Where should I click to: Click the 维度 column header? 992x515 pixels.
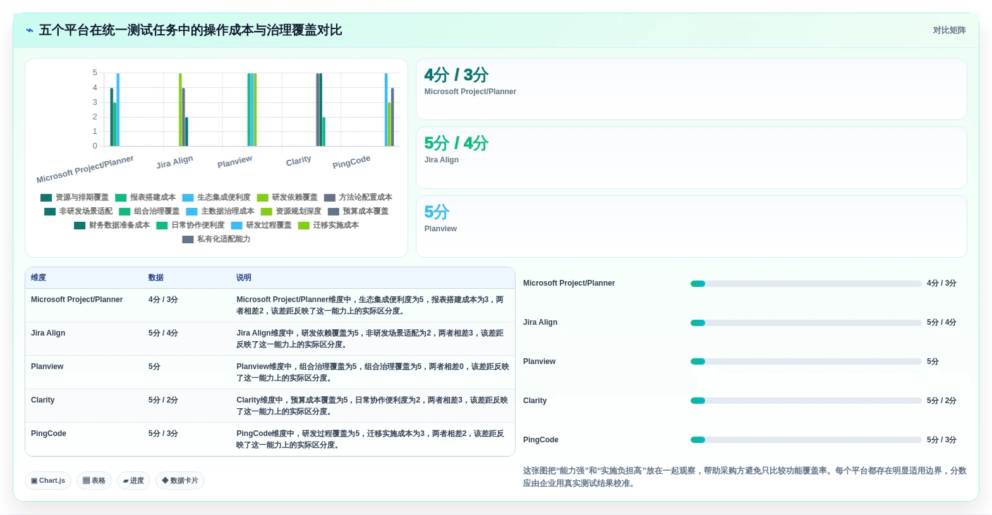coord(39,278)
